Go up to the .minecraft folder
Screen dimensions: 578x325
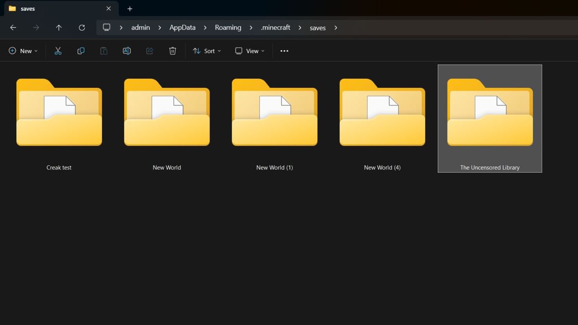coord(59,27)
